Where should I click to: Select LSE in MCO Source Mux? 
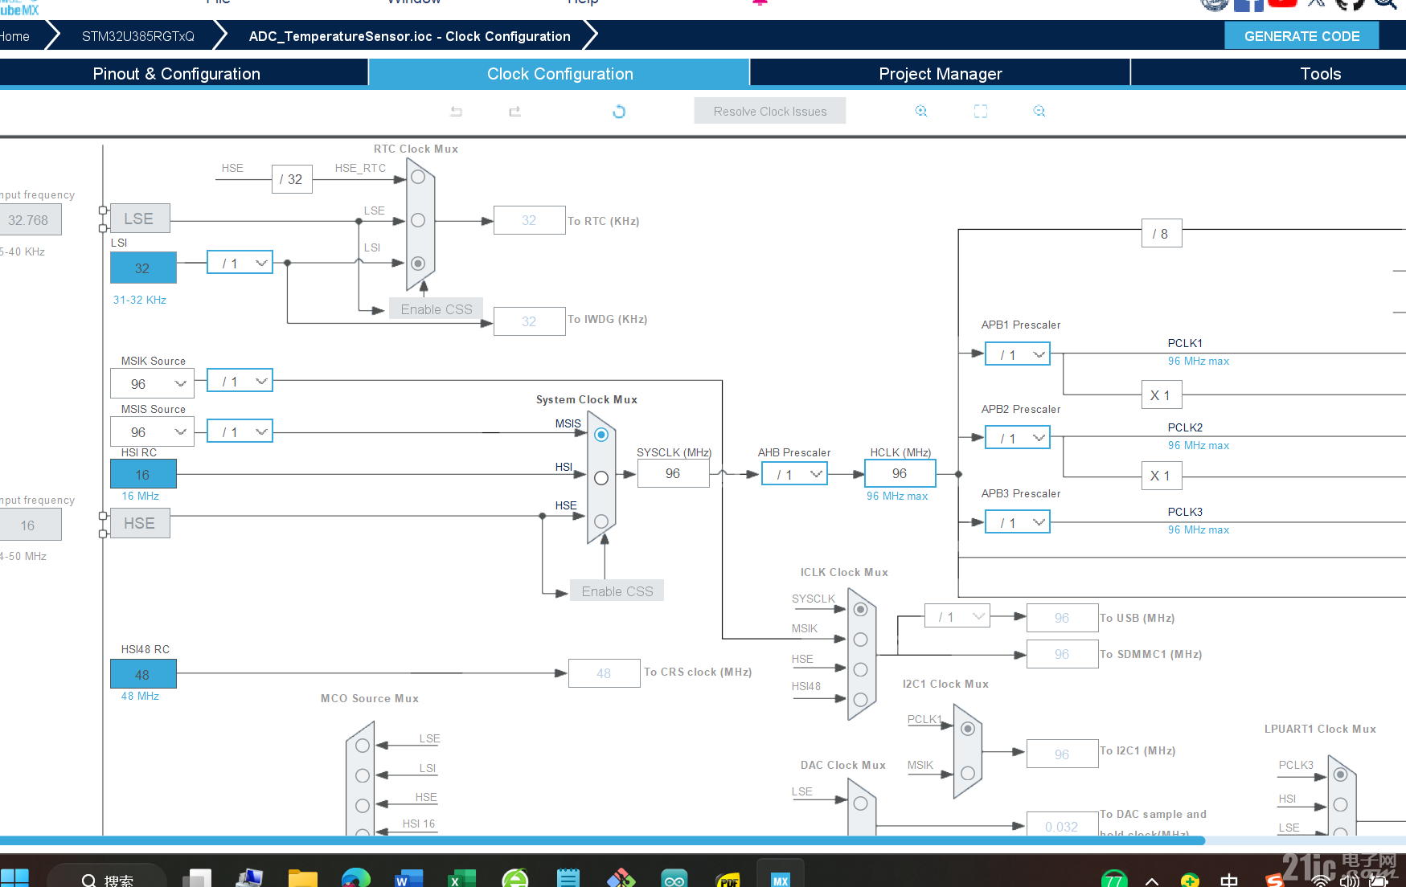363,746
